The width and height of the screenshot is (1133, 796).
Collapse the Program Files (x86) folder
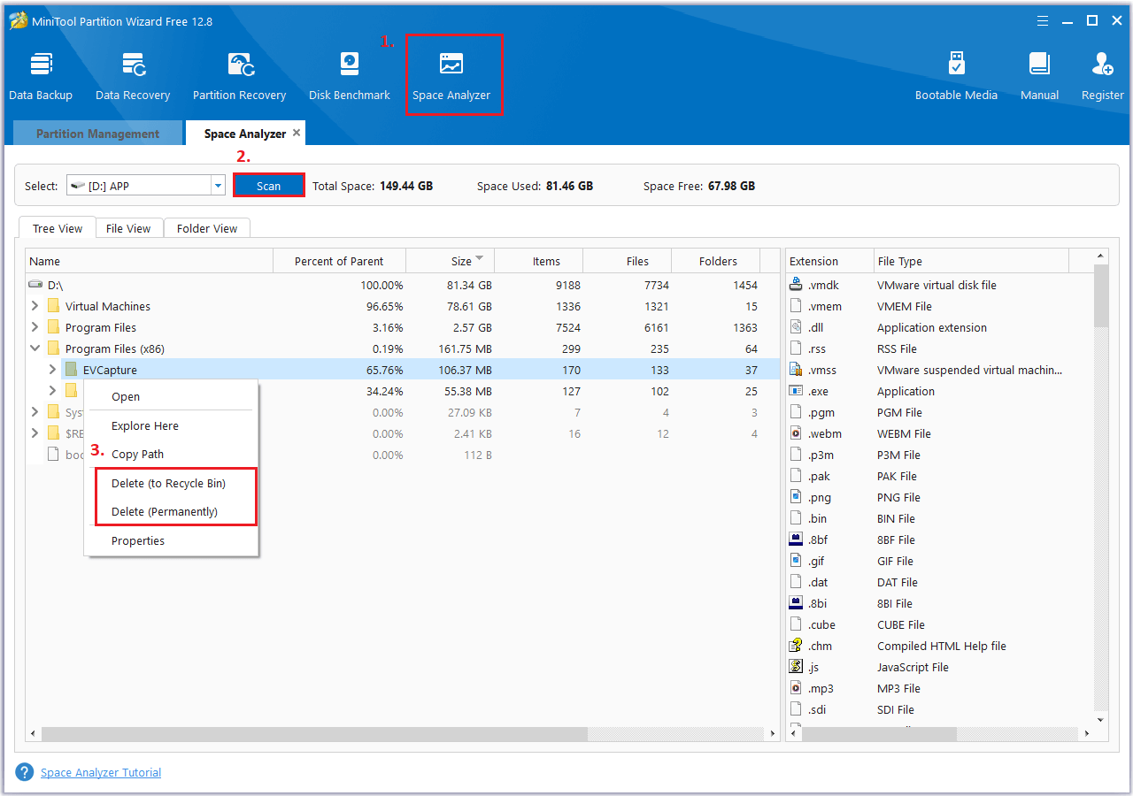pyautogui.click(x=34, y=348)
